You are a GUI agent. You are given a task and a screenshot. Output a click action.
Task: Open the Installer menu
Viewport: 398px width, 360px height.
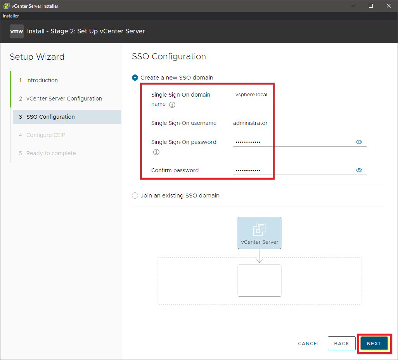pyautogui.click(x=11, y=16)
